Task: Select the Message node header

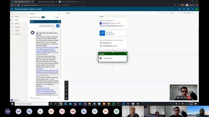Action: [113, 54]
